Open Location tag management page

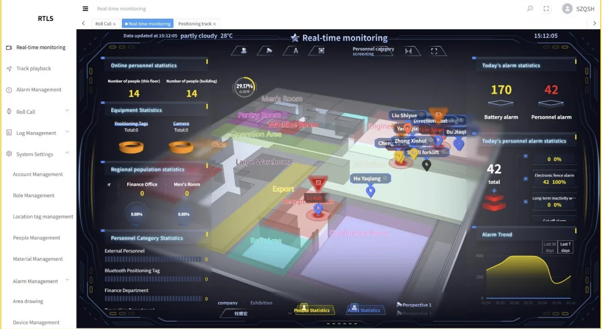point(43,217)
